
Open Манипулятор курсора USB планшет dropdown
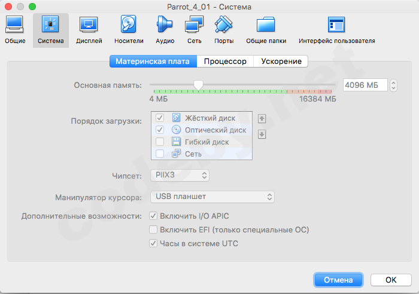pyautogui.click(x=212, y=197)
